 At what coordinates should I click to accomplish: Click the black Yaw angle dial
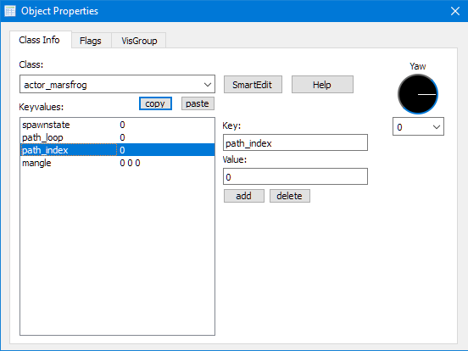[x=418, y=94]
